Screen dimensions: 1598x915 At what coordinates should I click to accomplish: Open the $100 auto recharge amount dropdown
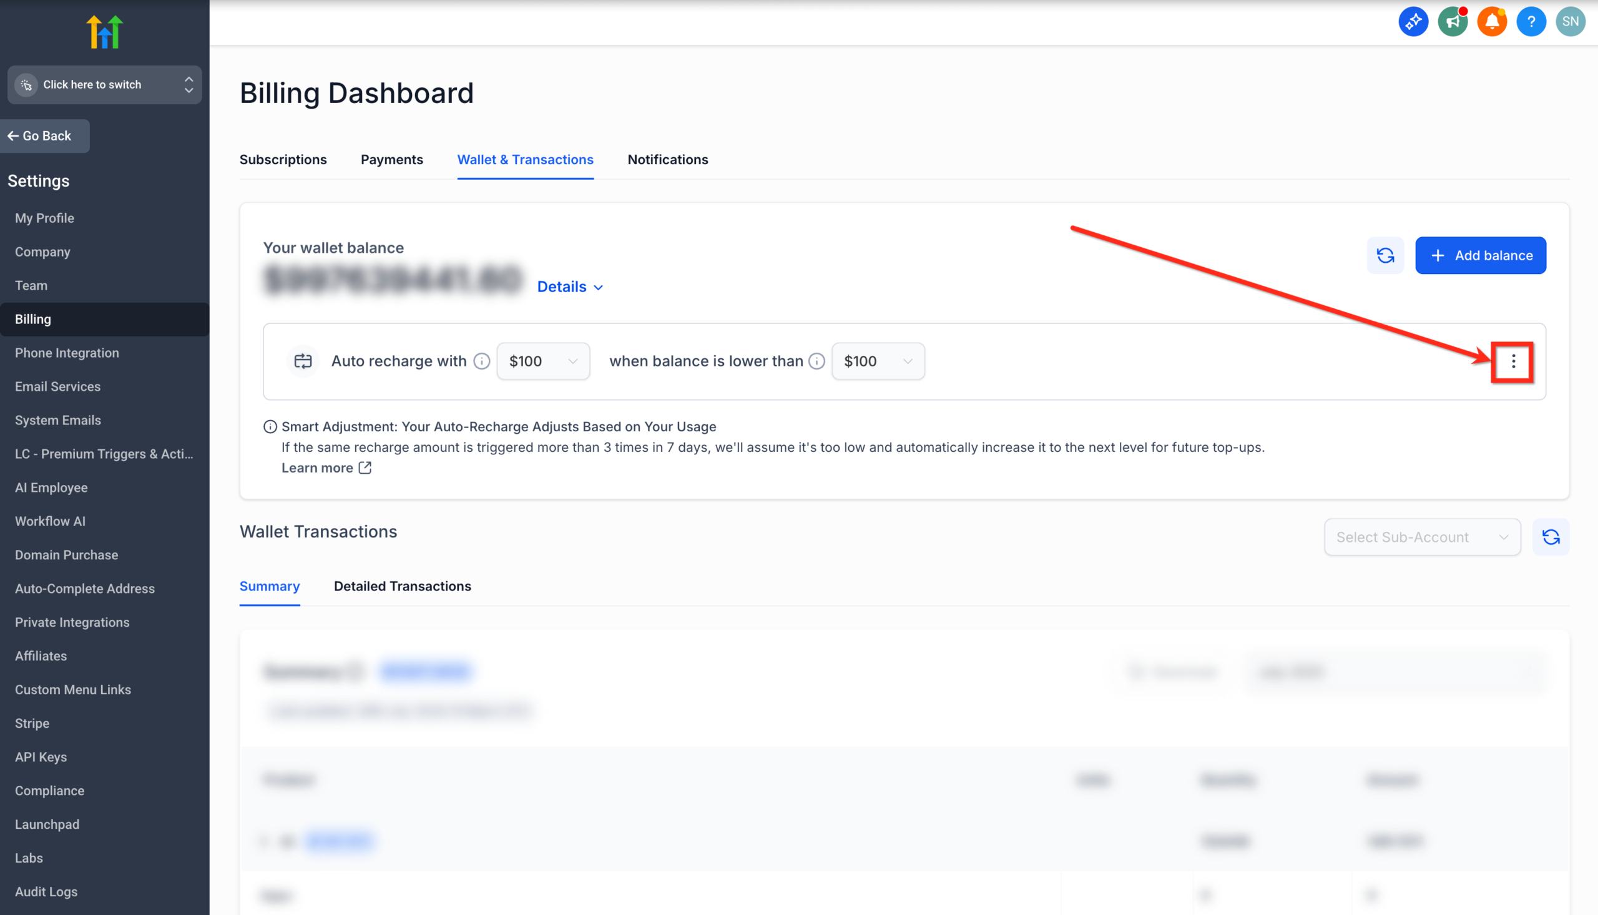[x=542, y=361]
